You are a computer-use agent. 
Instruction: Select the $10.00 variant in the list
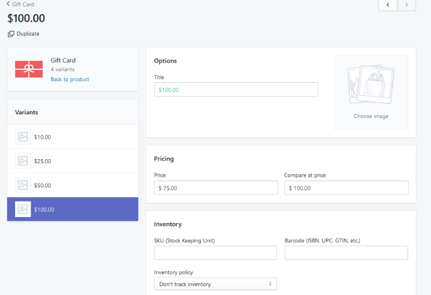(x=73, y=137)
